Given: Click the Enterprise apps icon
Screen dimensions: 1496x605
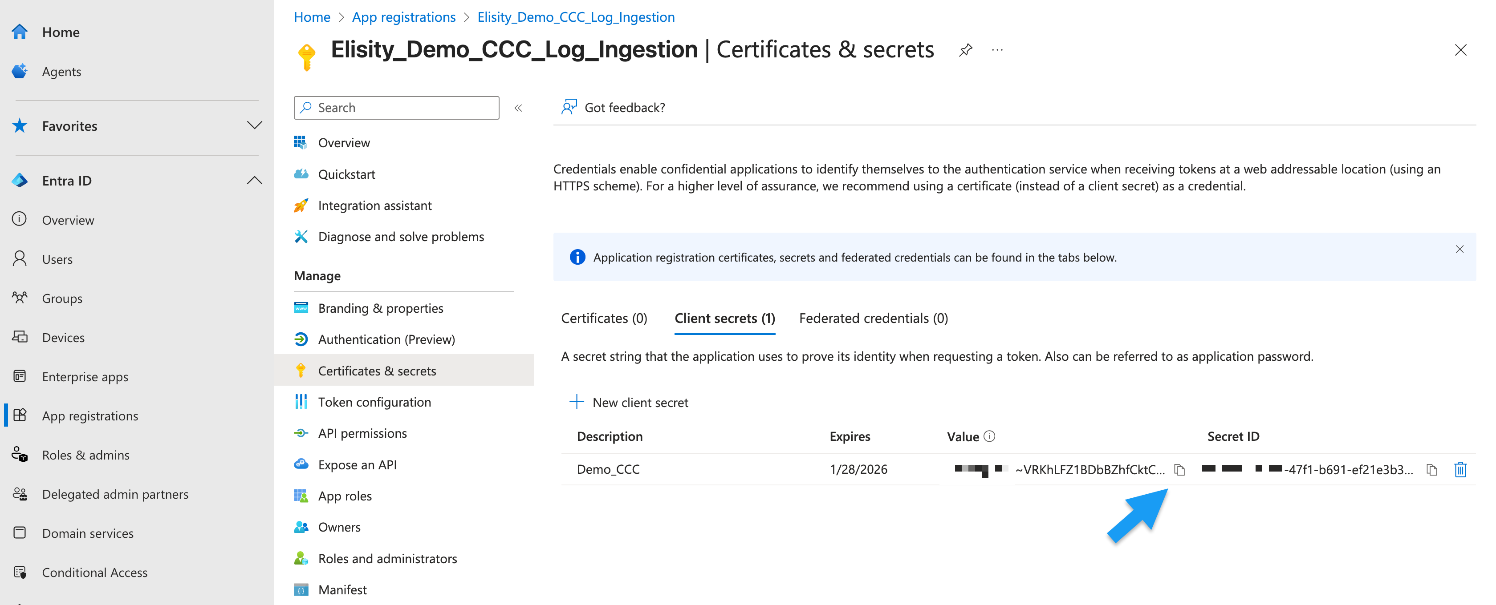Looking at the screenshot, I should (x=20, y=376).
